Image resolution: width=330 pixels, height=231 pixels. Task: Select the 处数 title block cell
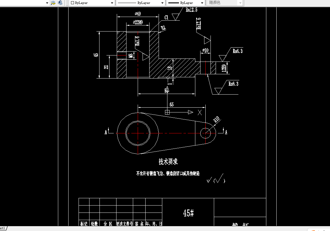[x=94, y=224]
